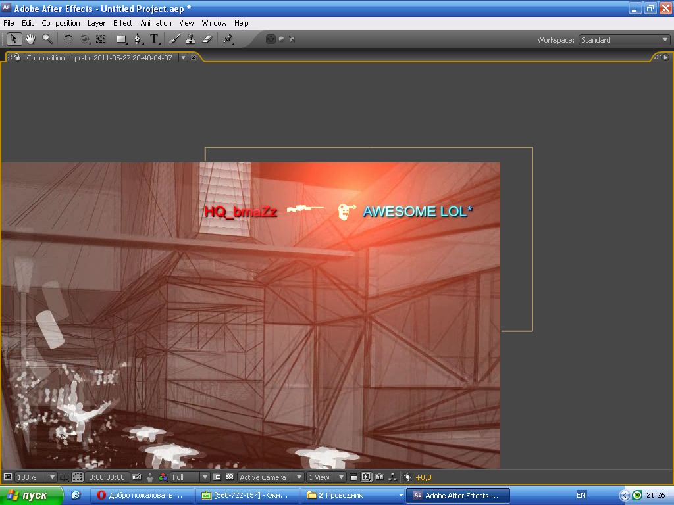The image size is (674, 505).
Task: Open the composition name dropdown arrow
Action: pyautogui.click(x=183, y=58)
